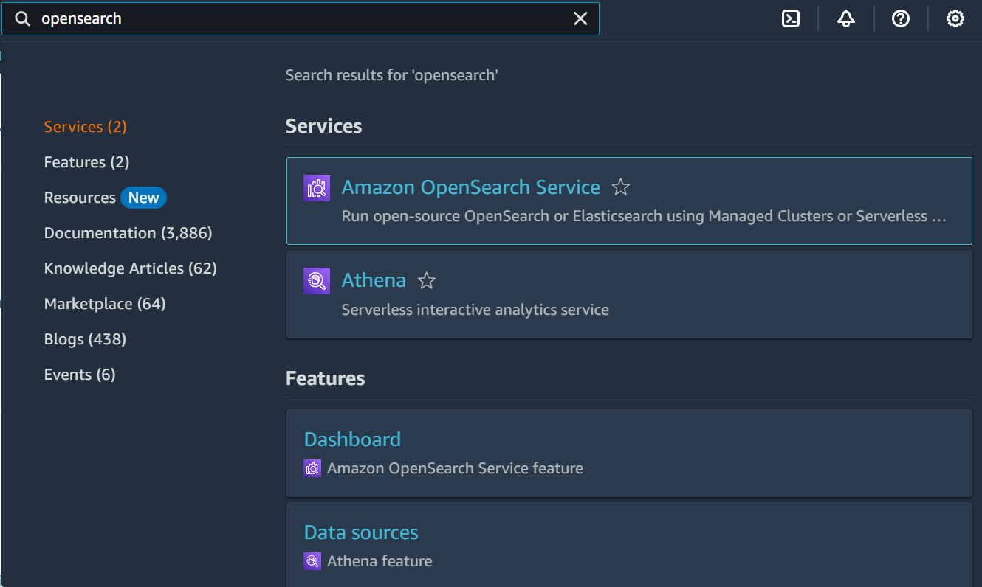982x587 pixels.
Task: Open the Athena service page
Action: [374, 280]
